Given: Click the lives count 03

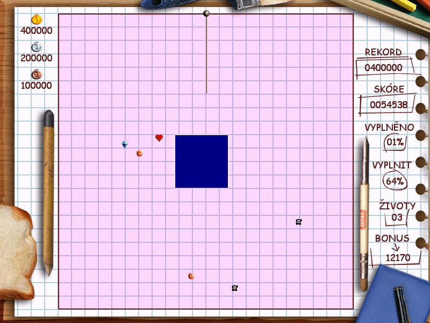Looking at the screenshot, I should (397, 217).
